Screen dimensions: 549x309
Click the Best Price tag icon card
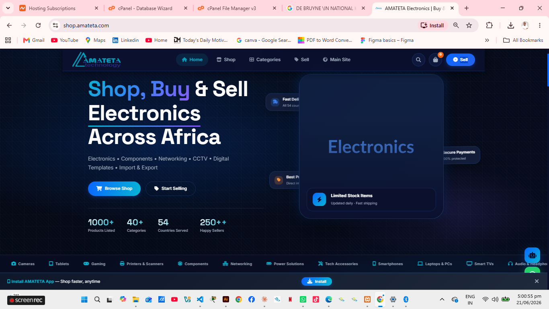pyautogui.click(x=285, y=180)
